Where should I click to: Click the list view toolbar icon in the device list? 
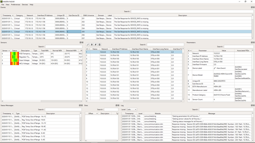coord(99,44)
